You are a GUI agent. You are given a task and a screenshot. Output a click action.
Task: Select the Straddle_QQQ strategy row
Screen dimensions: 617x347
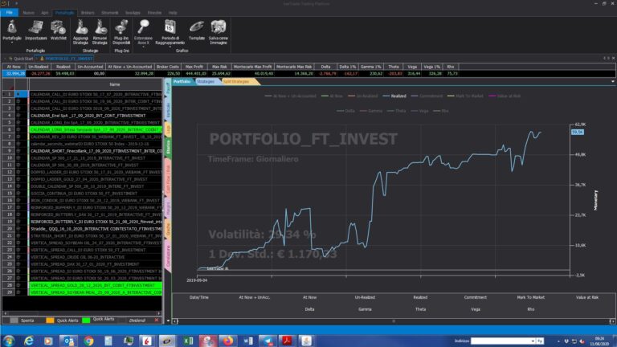click(88, 228)
